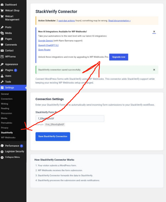Open the Read documentation link
The width and height of the screenshot is (166, 202).
(x=120, y=21)
